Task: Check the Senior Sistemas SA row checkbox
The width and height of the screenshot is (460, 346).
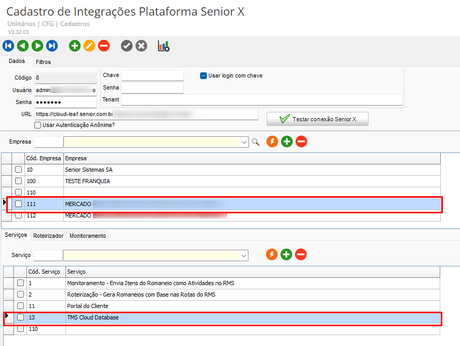Action: pos(18,170)
